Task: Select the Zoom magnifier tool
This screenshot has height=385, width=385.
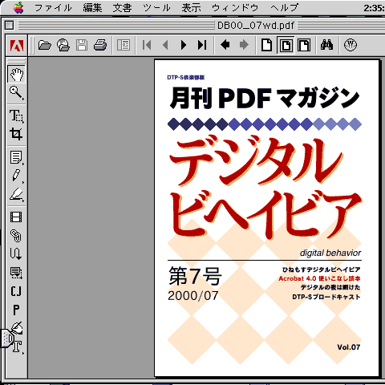Action: coord(16,92)
